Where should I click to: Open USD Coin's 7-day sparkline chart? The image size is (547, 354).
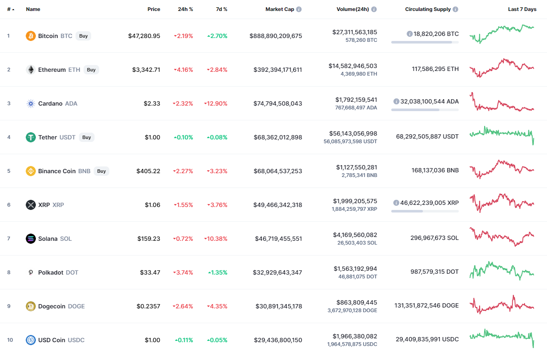(502, 338)
